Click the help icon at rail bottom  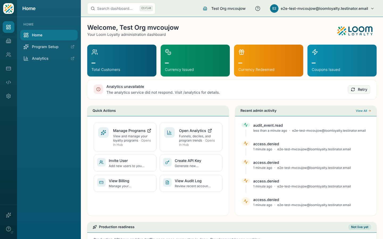(x=9, y=229)
